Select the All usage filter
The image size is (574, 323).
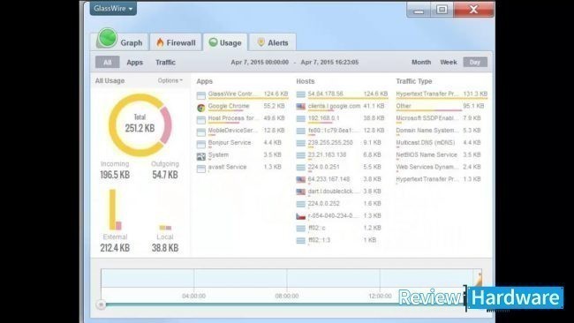point(107,62)
